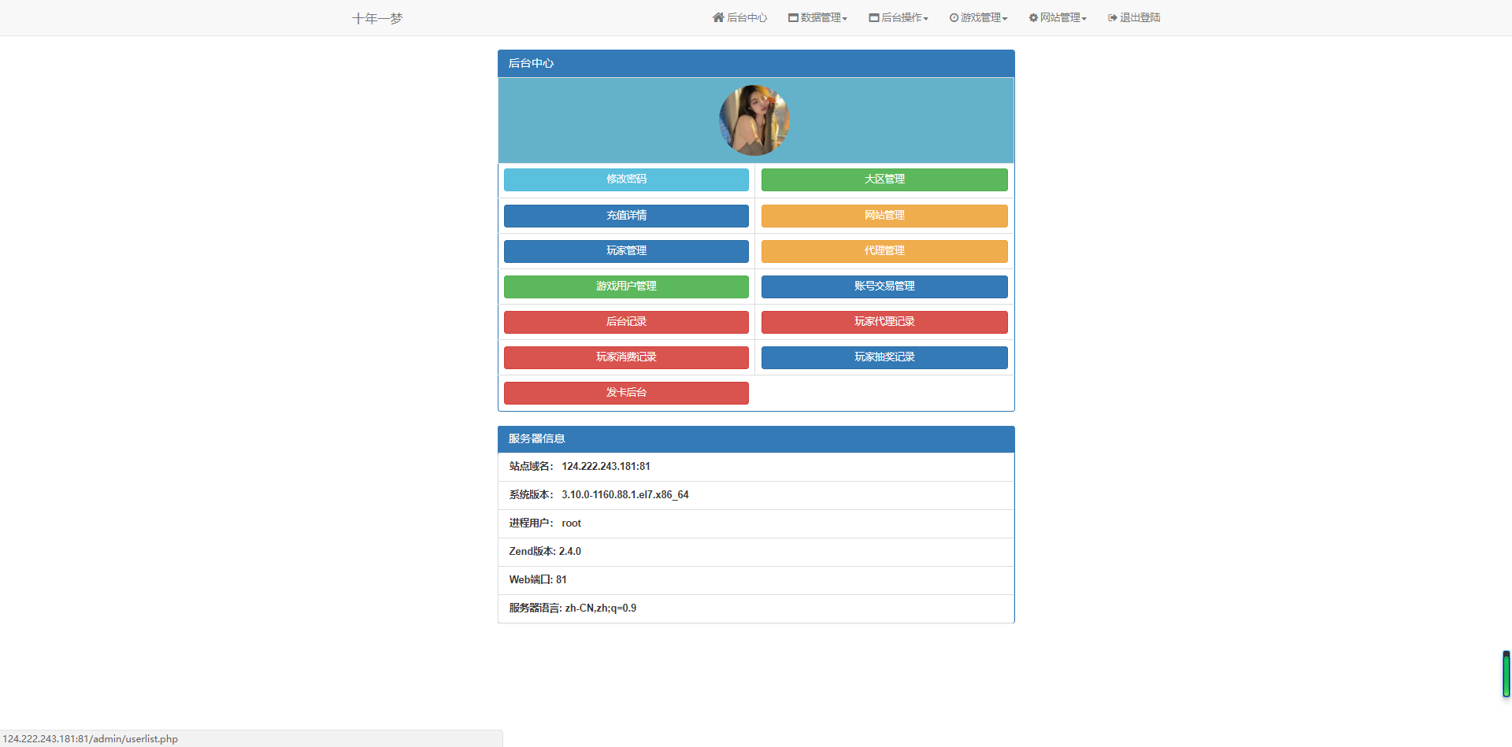Click the window icon beside 数据管理
The height and width of the screenshot is (747, 1512).
(793, 17)
